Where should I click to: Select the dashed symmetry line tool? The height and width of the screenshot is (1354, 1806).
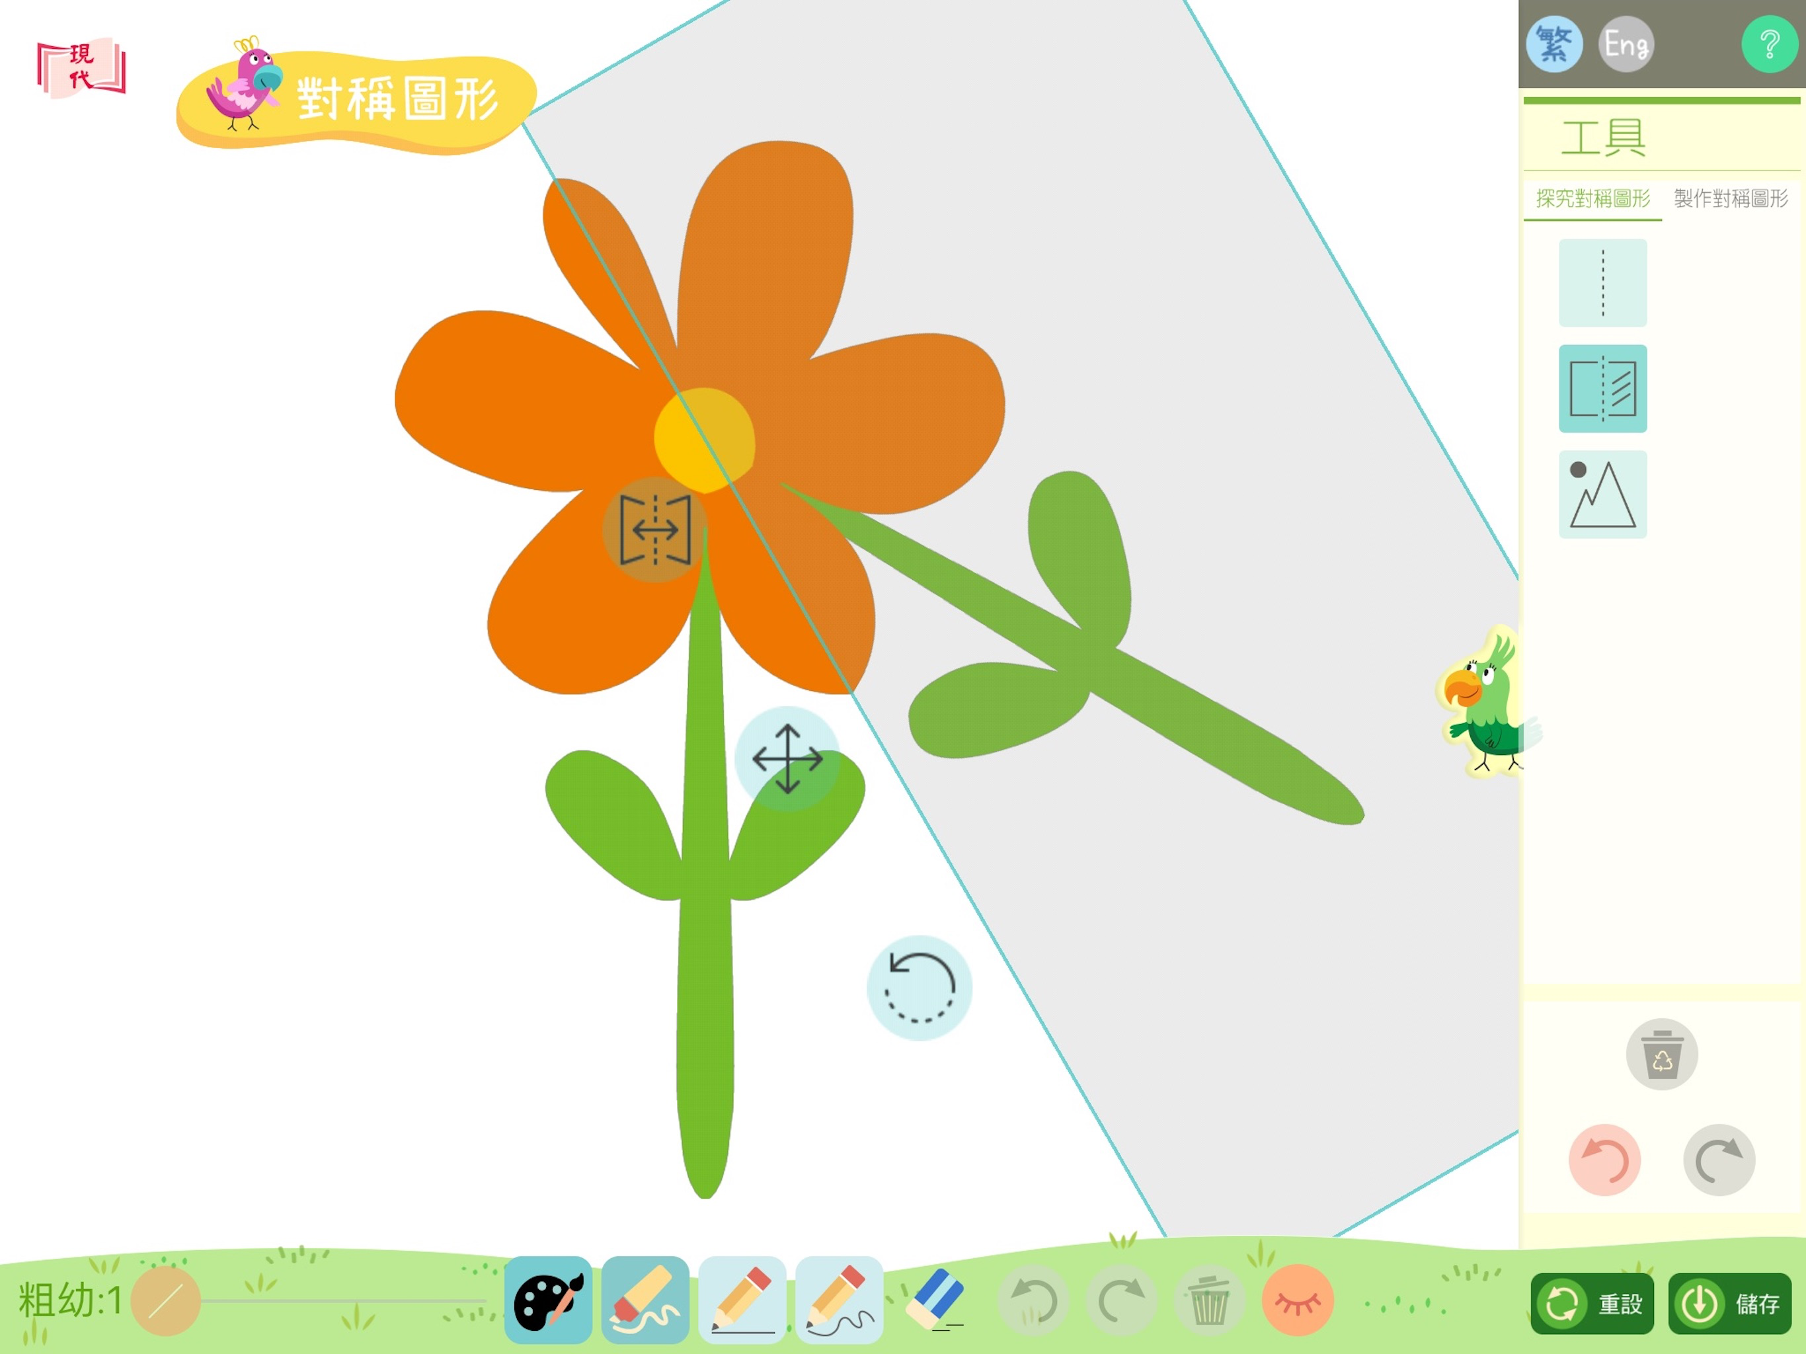tap(1602, 282)
